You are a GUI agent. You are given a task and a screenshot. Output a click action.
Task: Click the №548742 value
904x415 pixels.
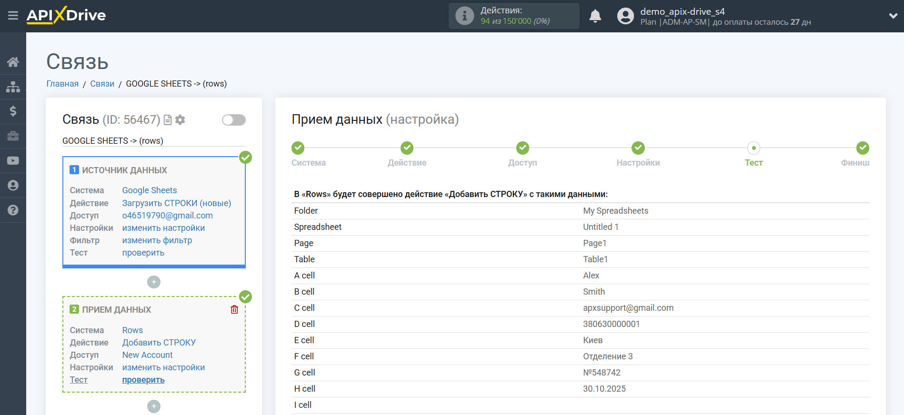(602, 373)
